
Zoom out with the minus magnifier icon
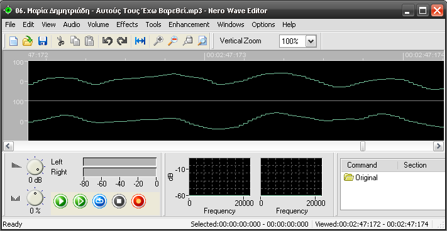(x=173, y=41)
